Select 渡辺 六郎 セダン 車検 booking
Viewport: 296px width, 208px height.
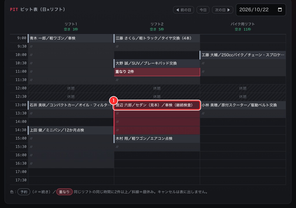click(x=157, y=105)
